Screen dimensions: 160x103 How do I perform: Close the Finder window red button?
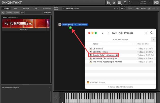(x=89, y=33)
